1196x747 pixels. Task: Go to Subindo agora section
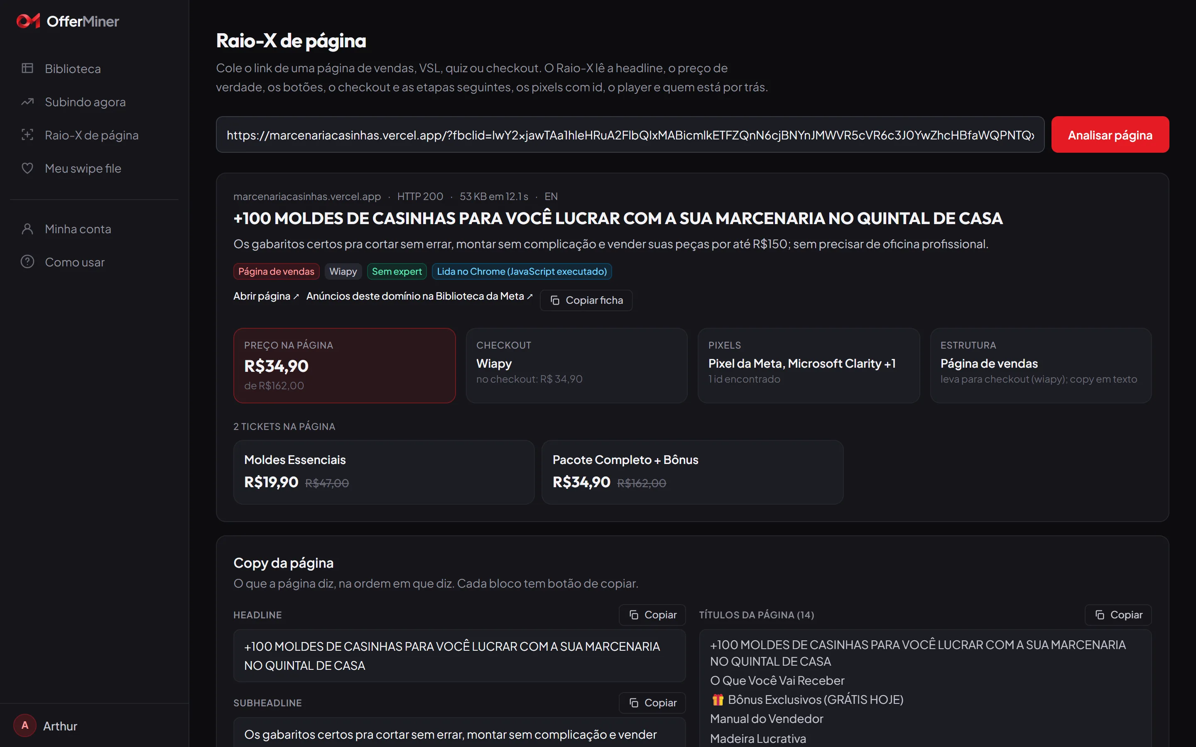tap(94, 102)
